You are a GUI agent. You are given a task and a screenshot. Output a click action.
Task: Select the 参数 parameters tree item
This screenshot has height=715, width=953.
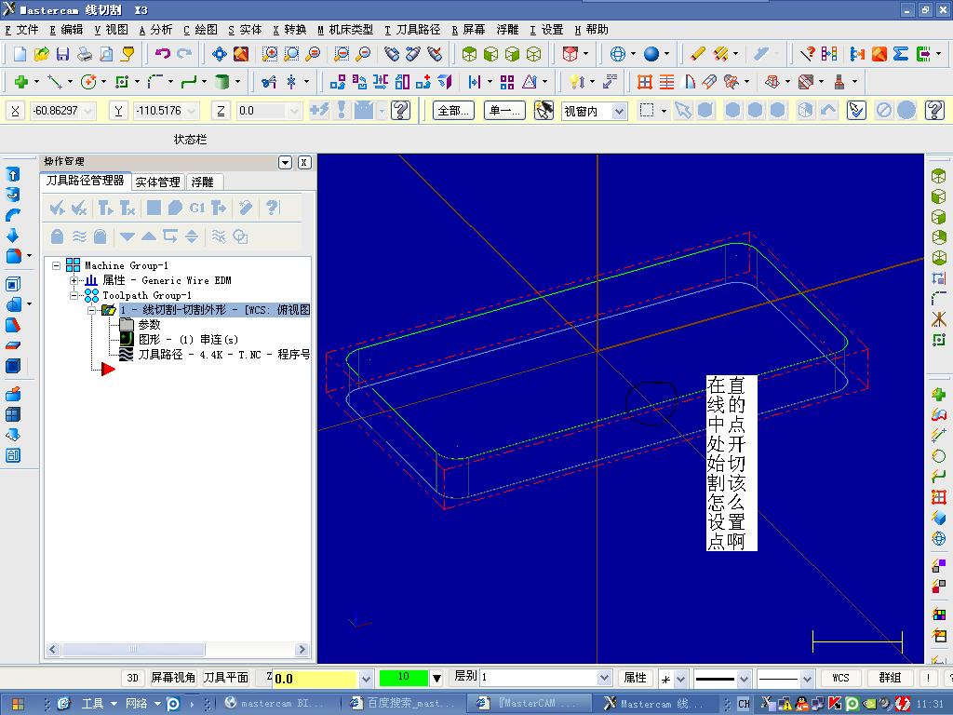pyautogui.click(x=150, y=325)
